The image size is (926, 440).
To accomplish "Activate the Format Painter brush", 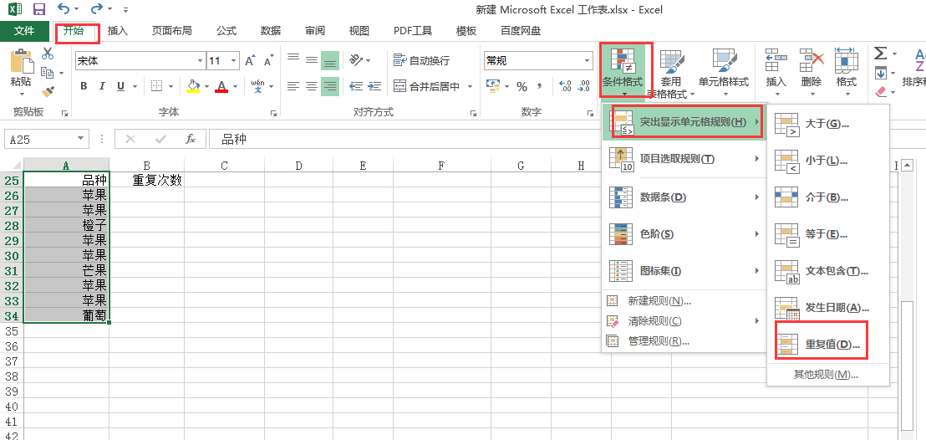I will pos(48,92).
